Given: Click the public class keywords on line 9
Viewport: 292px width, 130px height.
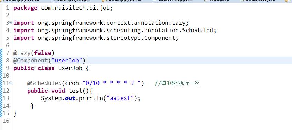Looking at the screenshot, I should pos(34,68).
